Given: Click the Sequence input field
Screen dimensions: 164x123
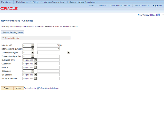Looking at the screenshot, I should coord(48,71).
